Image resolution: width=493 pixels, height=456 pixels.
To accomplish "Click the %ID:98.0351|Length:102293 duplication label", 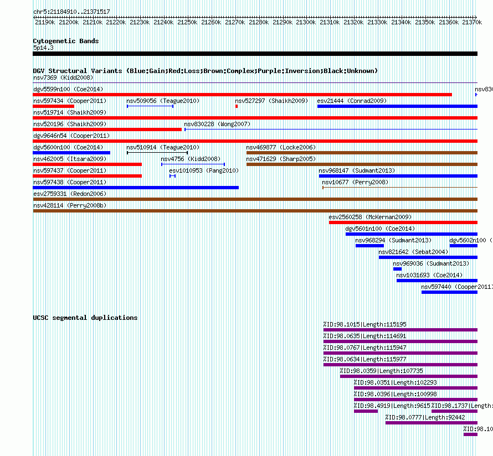I will (395, 382).
